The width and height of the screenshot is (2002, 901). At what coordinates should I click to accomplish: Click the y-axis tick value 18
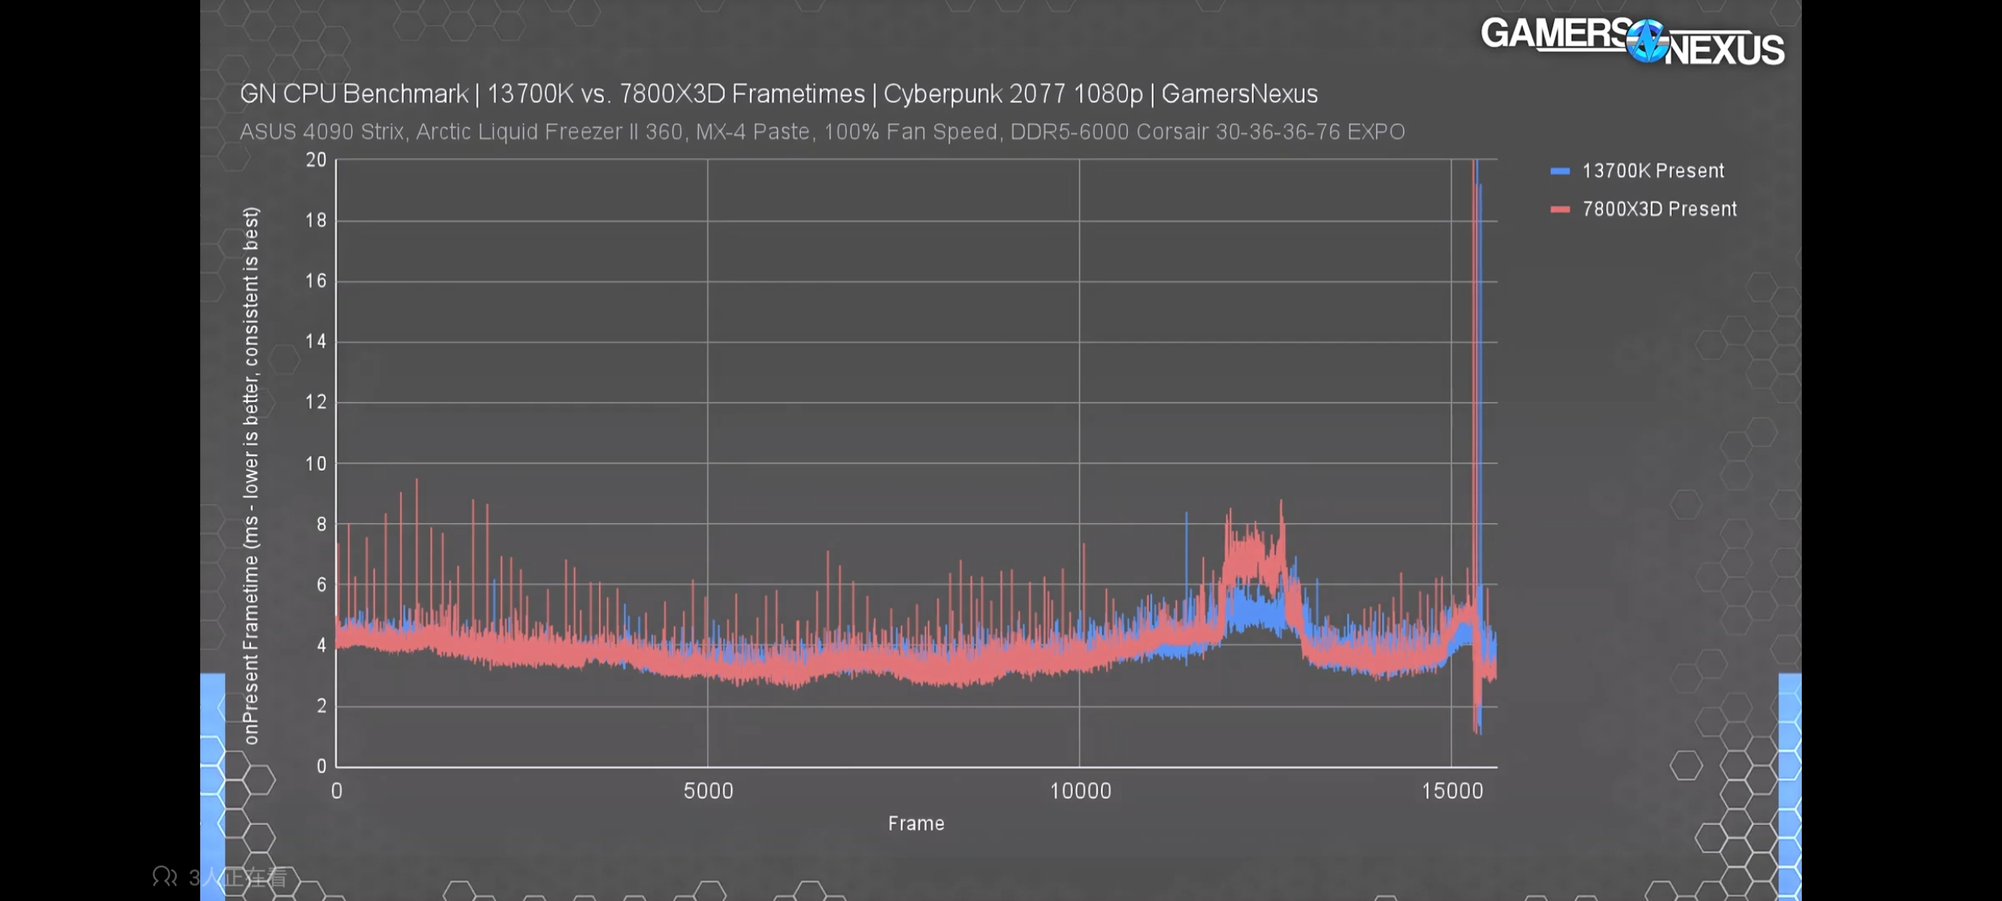pyautogui.click(x=316, y=220)
